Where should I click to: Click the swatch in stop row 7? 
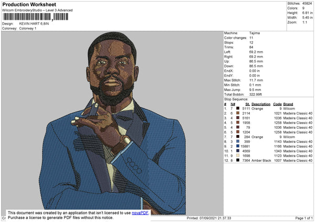[238, 137]
